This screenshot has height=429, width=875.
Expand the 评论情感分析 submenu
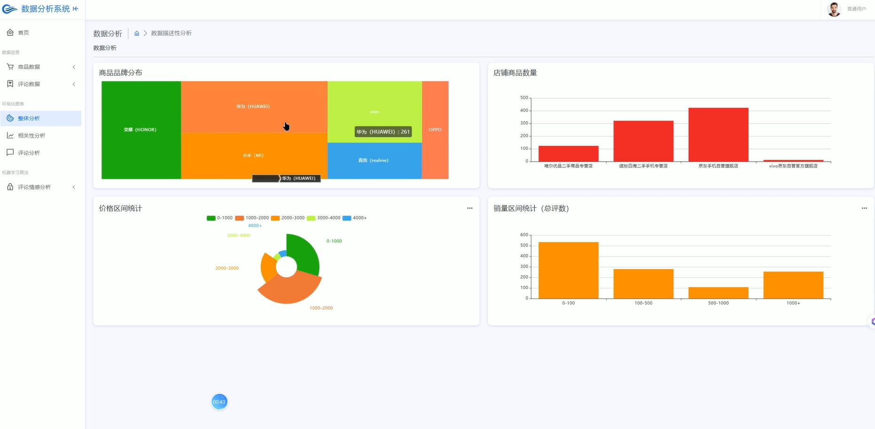[x=74, y=187]
